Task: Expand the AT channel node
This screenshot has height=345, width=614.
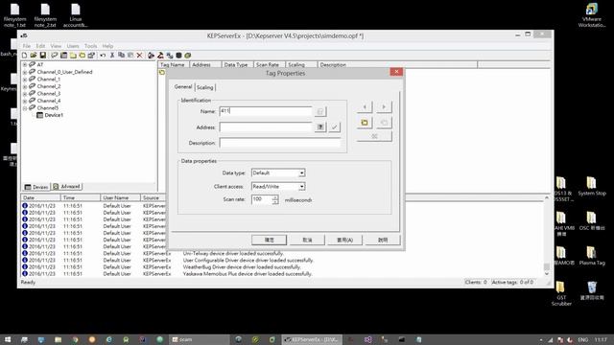Action: [x=25, y=64]
